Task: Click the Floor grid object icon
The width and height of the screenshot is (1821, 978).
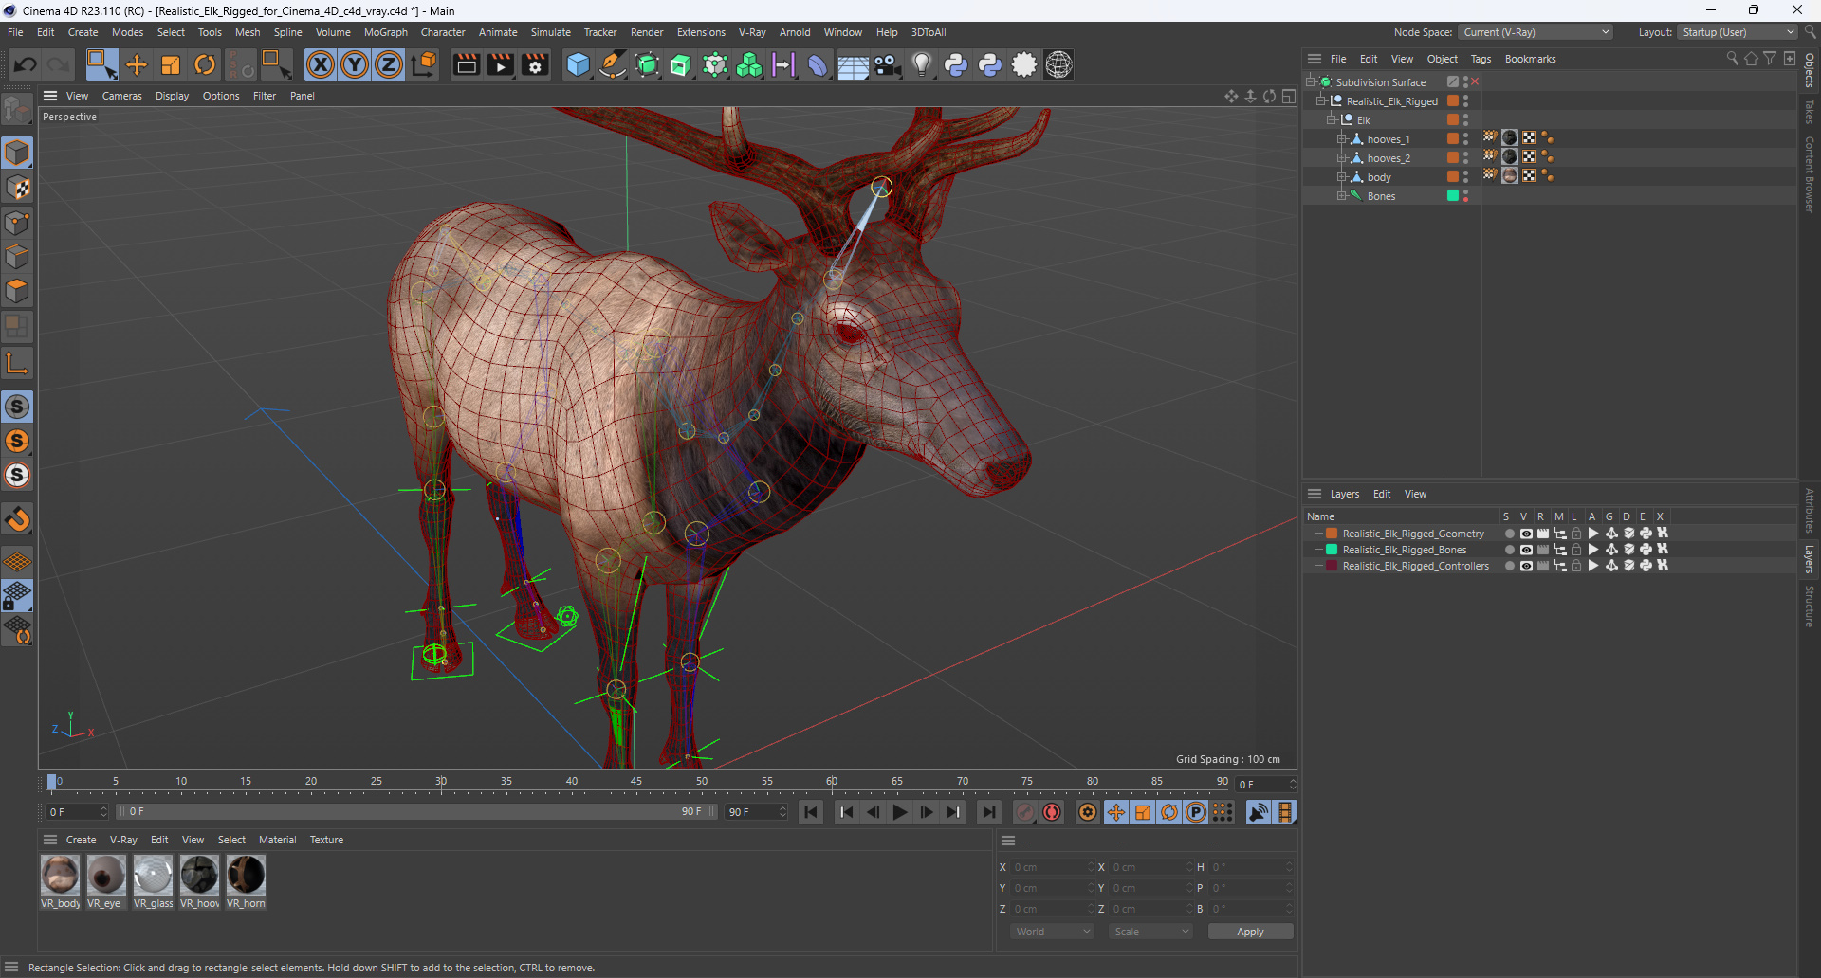Action: pos(853,64)
